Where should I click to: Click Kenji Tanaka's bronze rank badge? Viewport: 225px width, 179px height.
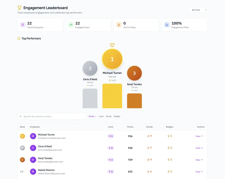click(x=22, y=160)
